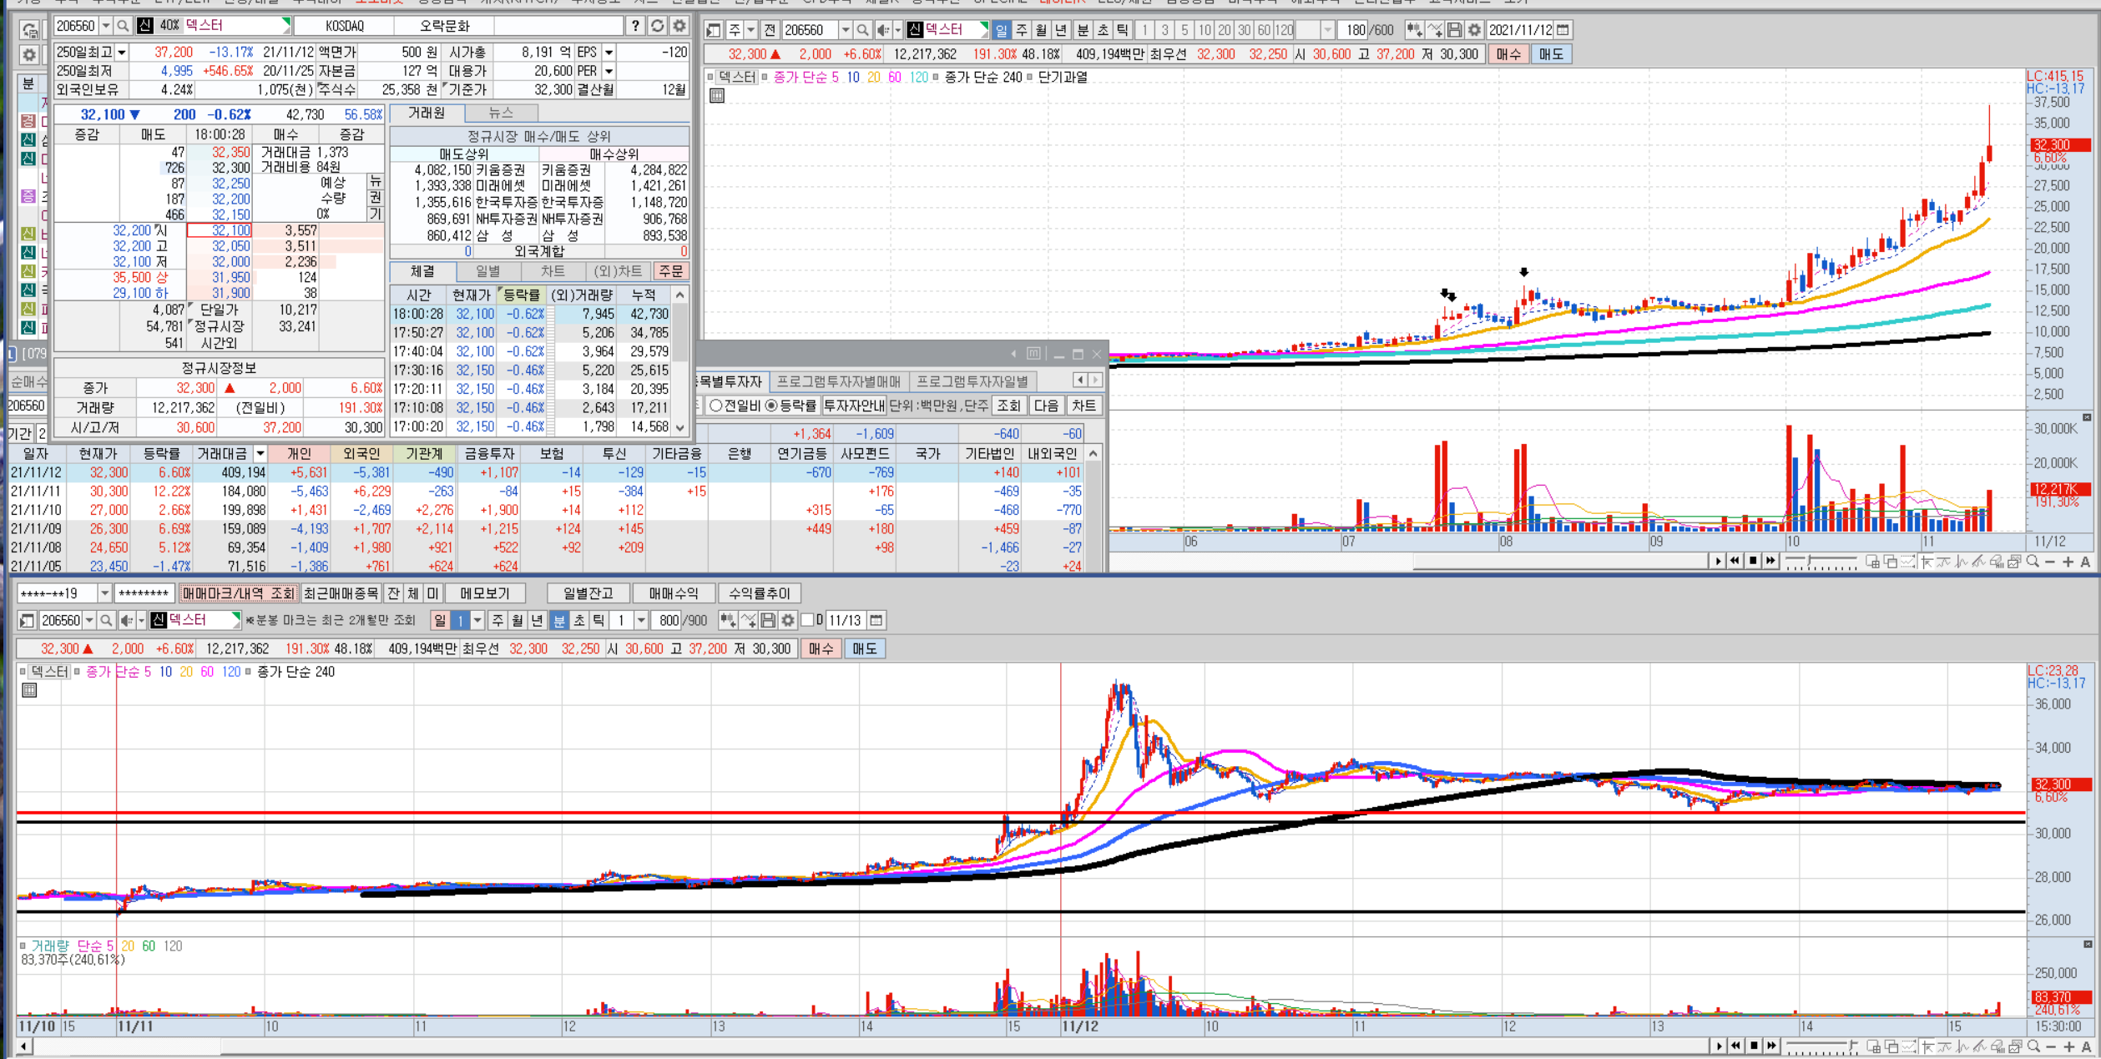Screen dimensions: 2101x1059
Task: Click rewind button under upper chart
Action: coord(1735,561)
